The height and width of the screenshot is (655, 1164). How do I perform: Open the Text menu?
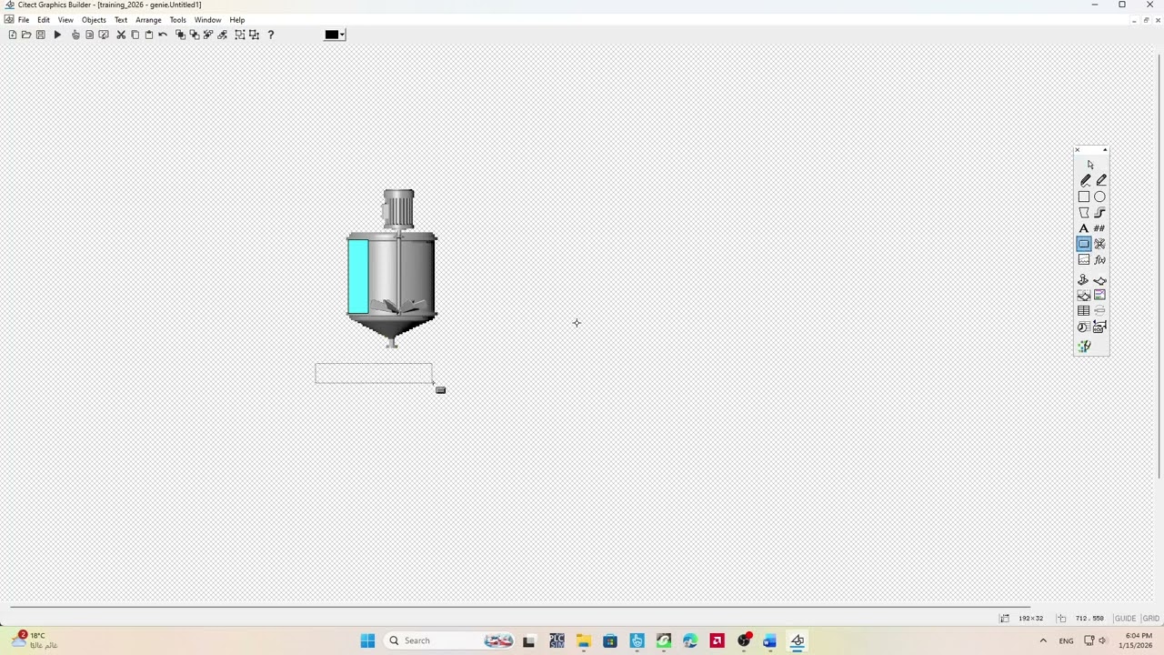coord(121,20)
